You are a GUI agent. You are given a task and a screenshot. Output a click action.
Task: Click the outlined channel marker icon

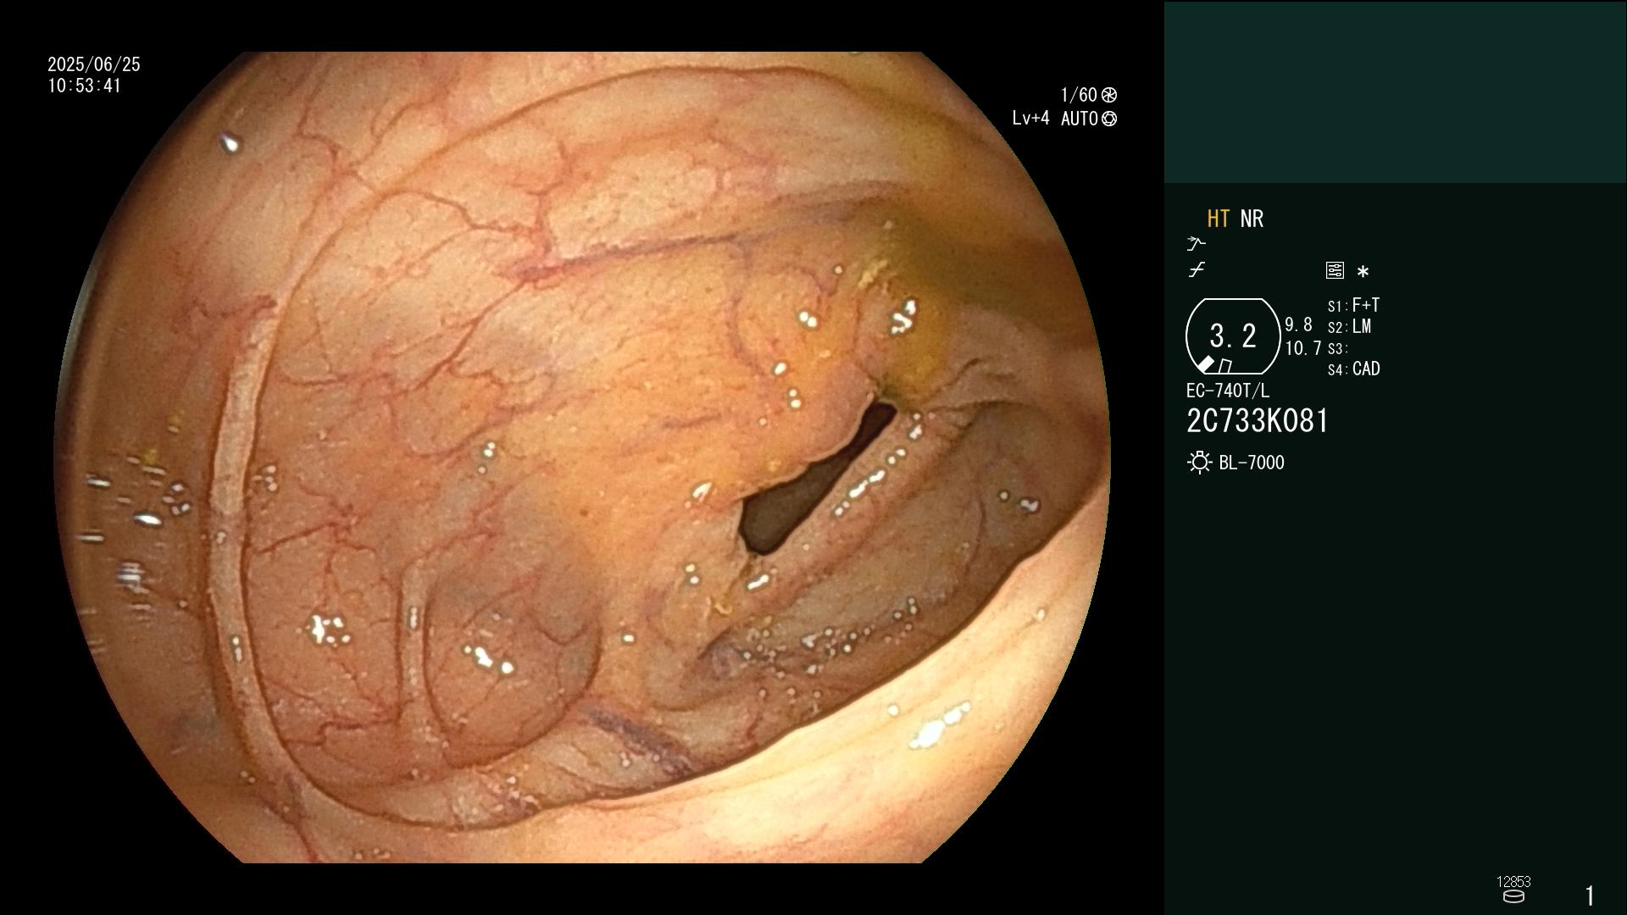click(1224, 366)
